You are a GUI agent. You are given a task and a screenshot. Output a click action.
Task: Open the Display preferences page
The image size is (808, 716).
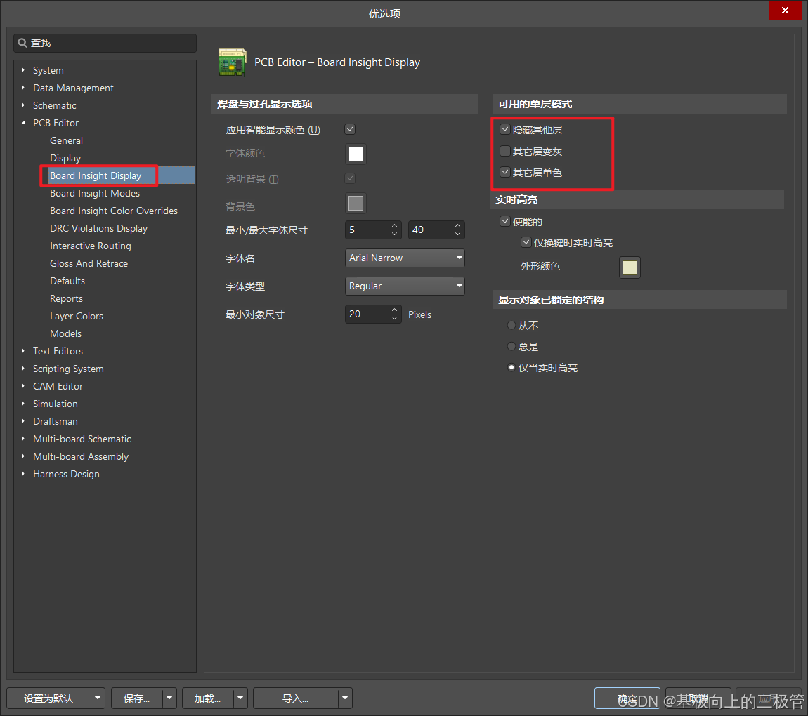click(x=65, y=158)
